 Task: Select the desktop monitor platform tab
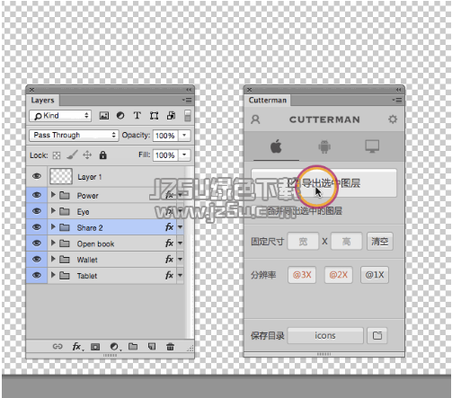click(372, 146)
